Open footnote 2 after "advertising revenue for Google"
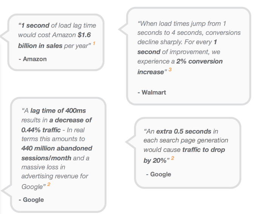 coord(49,184)
